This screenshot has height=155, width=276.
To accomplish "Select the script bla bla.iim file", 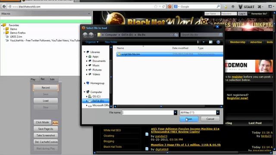I will point(169,54).
